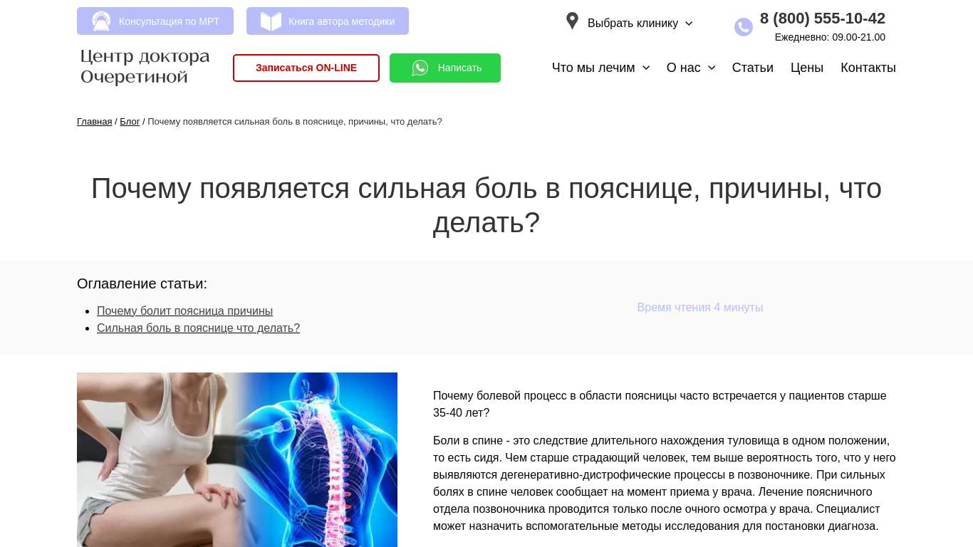Open the Статьи menu item

click(x=753, y=68)
